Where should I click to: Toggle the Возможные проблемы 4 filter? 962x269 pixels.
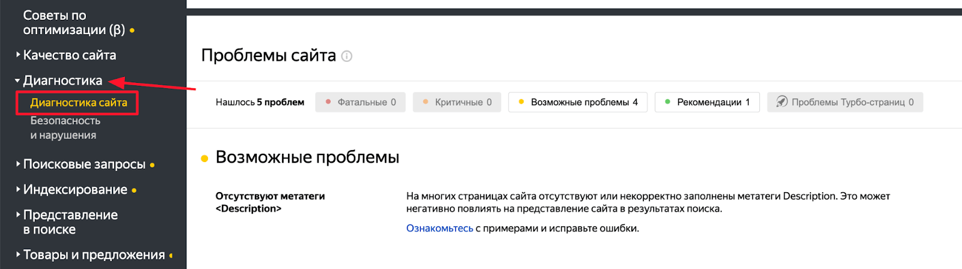[578, 102]
